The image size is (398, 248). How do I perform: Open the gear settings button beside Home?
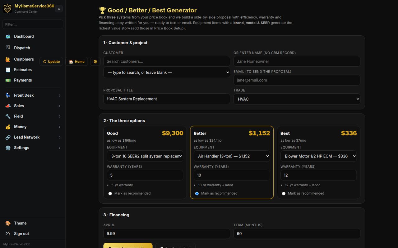coord(95,61)
